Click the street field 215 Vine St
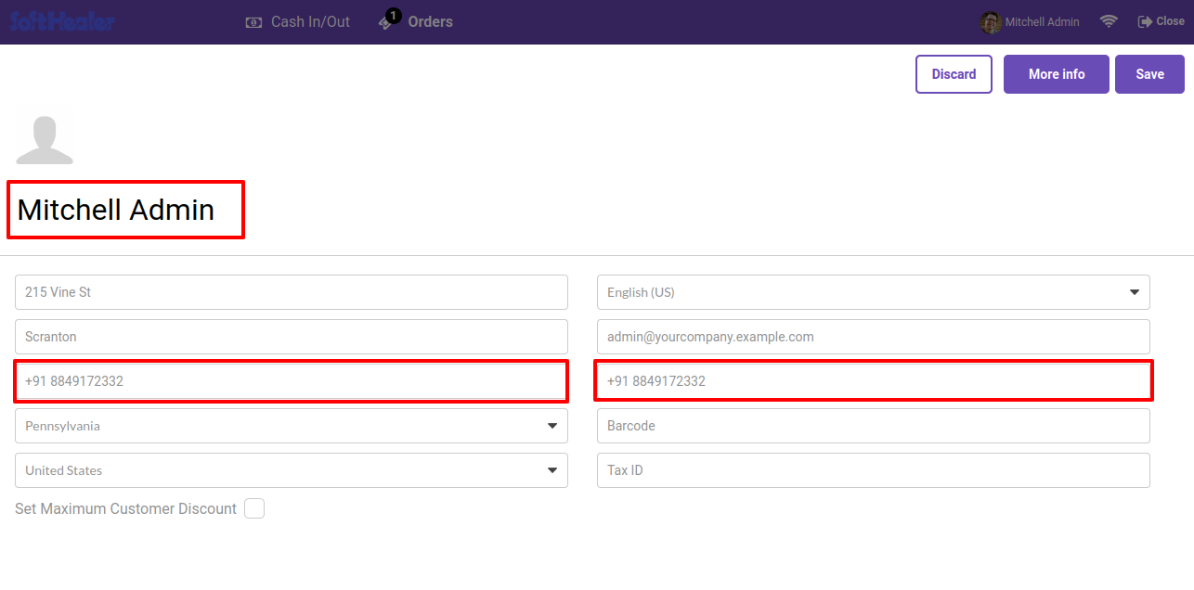Screen dimensions: 1194x590 coord(292,292)
